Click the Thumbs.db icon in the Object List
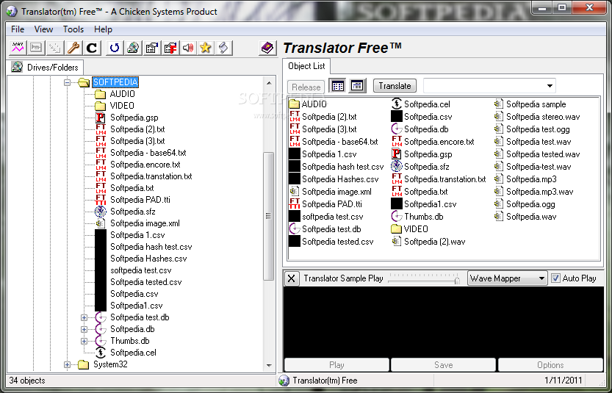The height and width of the screenshot is (393, 612). 397,216
